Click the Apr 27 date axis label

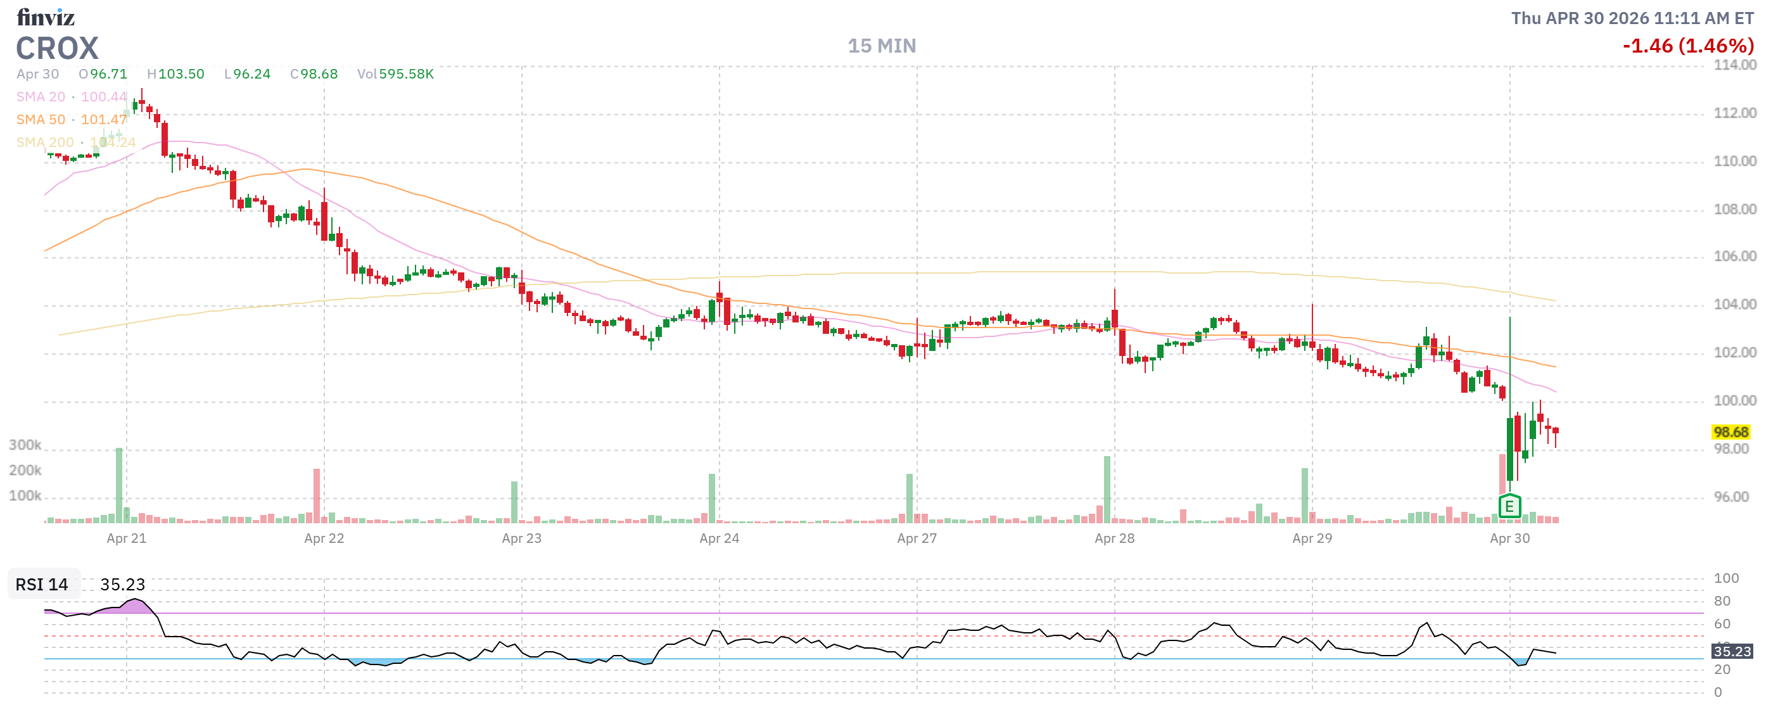[x=917, y=538]
